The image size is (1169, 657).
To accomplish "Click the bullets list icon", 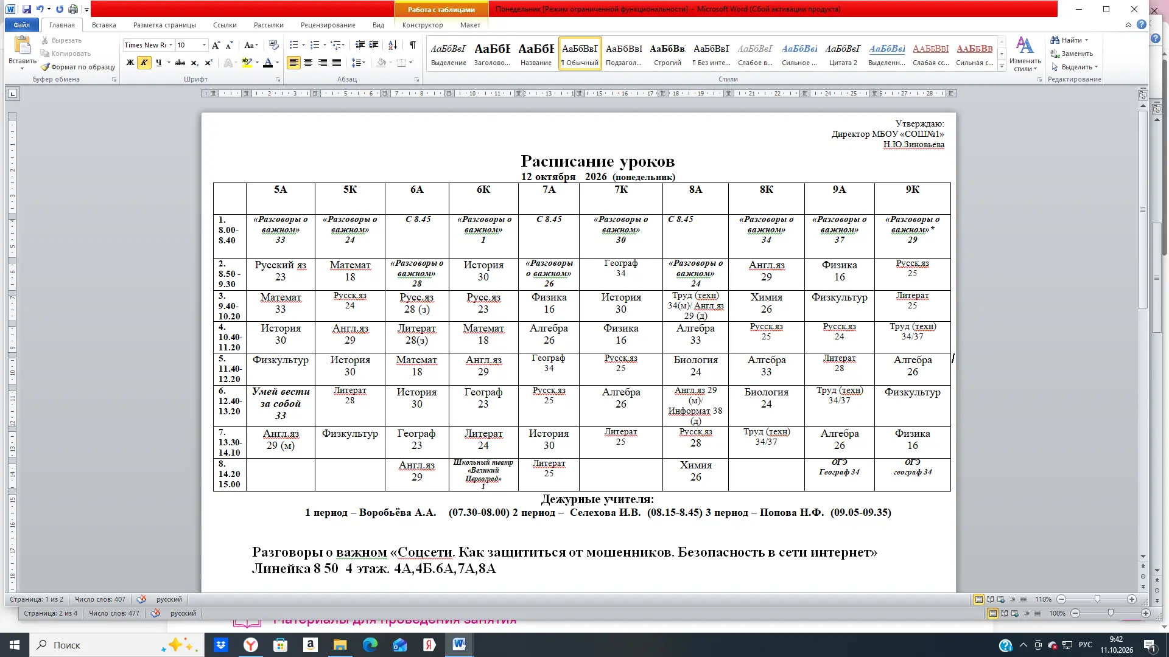I will click(293, 45).
